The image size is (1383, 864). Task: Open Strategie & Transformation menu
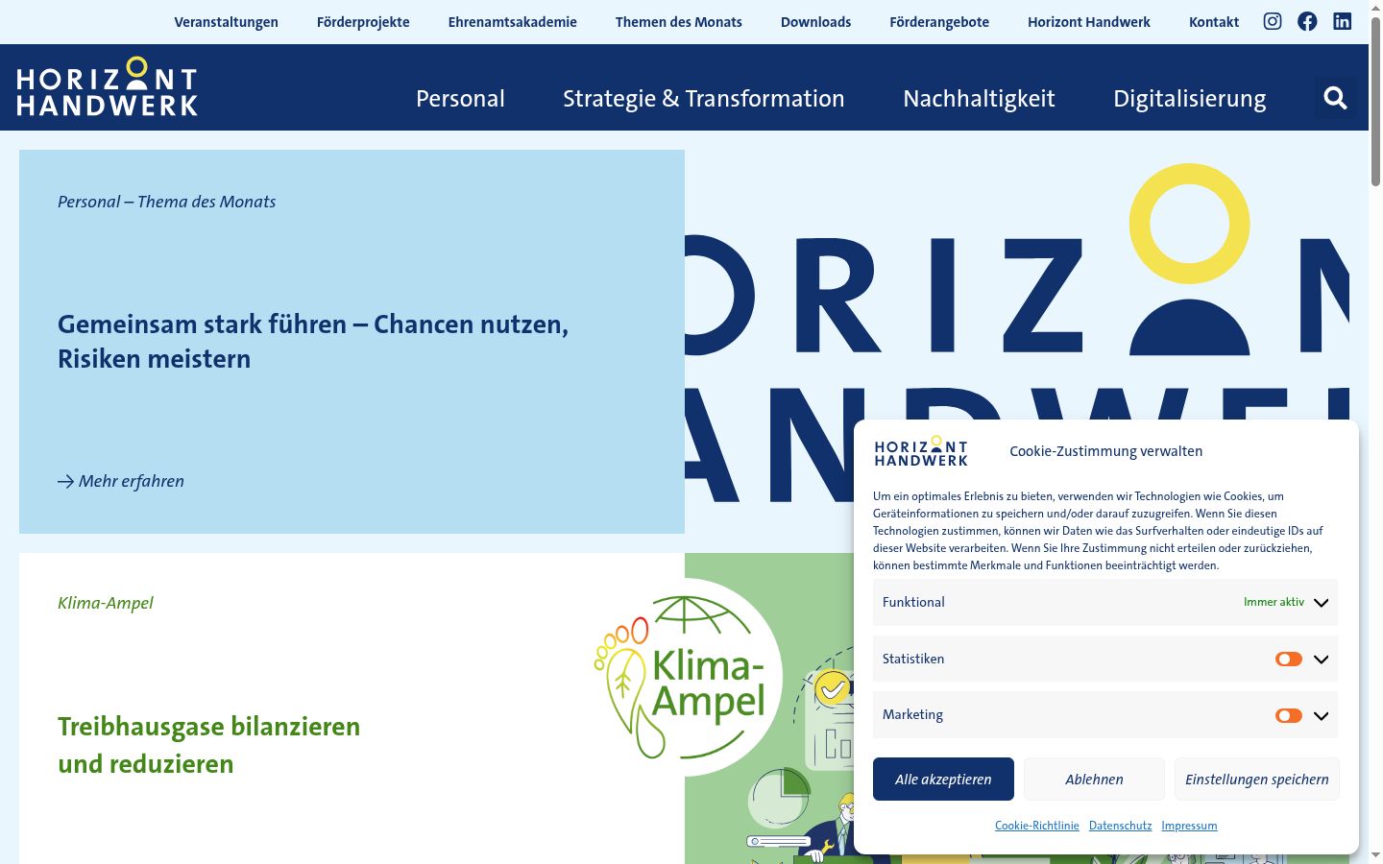[704, 98]
